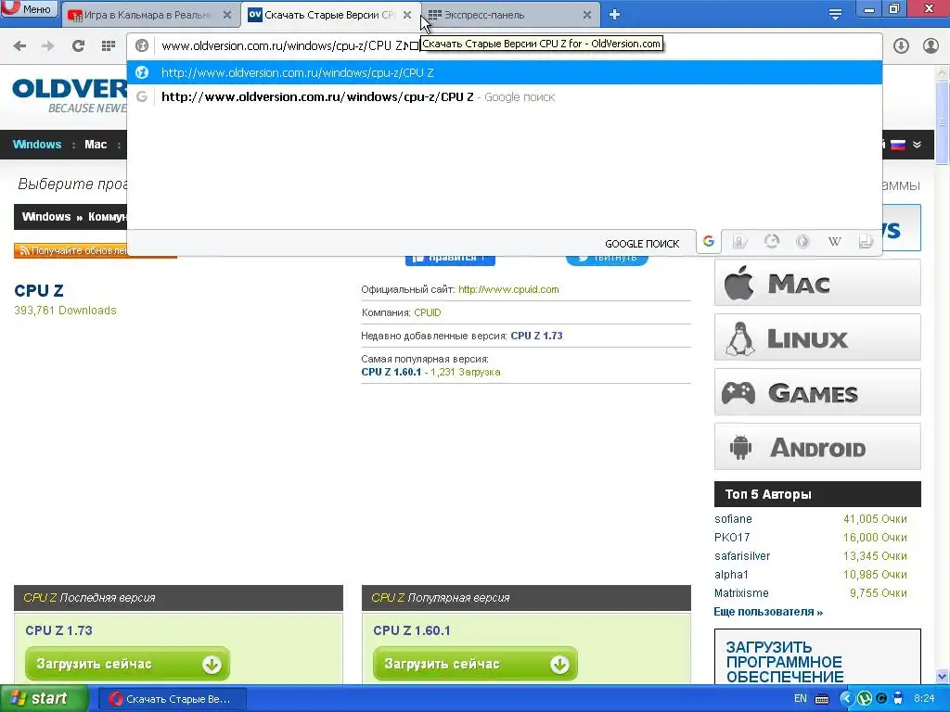Open the Windows category in site nav
The image size is (950, 712).
[x=37, y=144]
